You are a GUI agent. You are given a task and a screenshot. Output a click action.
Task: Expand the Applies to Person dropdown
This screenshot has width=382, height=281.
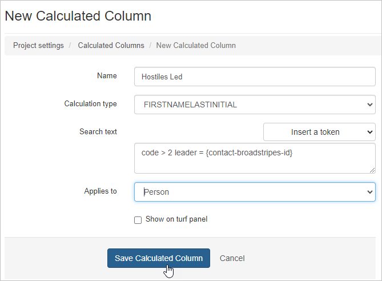[x=255, y=192]
